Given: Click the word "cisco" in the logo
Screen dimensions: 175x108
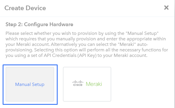Looking at the screenshot, I should [x=78, y=85].
